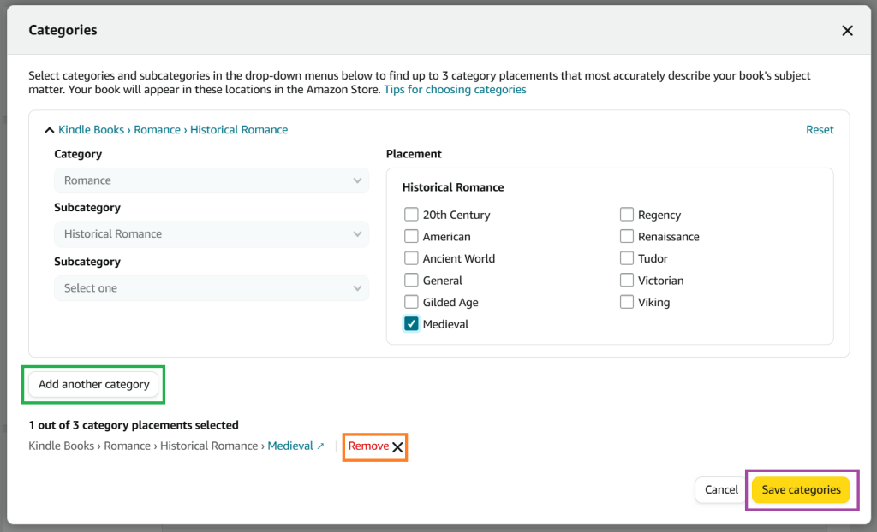Screen dimensions: 877x532
Task: Save categories with the yellow button
Action: [x=802, y=489]
